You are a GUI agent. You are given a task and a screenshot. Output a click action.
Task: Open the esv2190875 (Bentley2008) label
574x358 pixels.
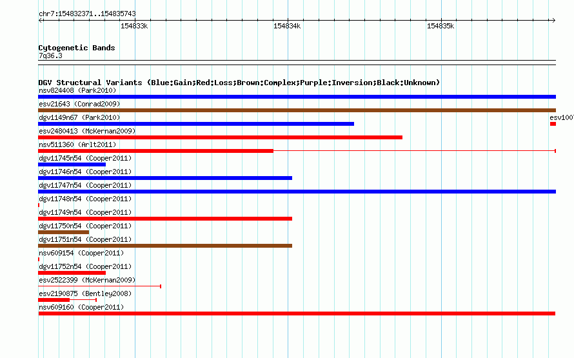point(85,293)
